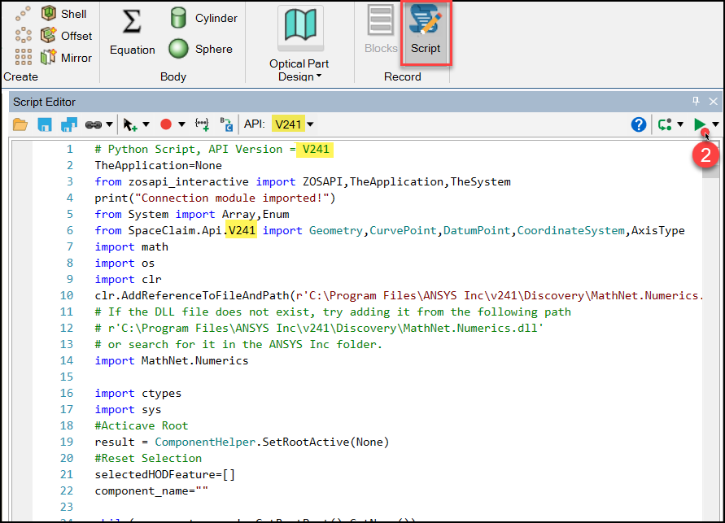This screenshot has height=523, width=725.
Task: Click the B-to-C convert icon
Action: coord(226,124)
